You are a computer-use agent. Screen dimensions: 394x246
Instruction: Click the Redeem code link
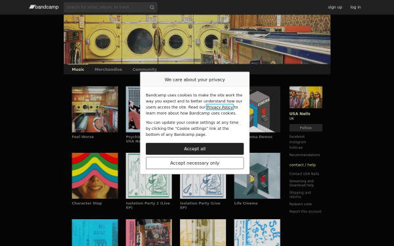point(300,204)
